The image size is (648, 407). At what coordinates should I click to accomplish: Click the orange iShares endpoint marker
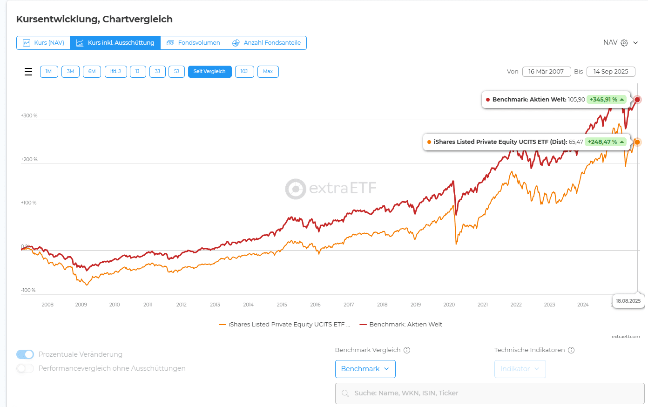click(x=637, y=142)
